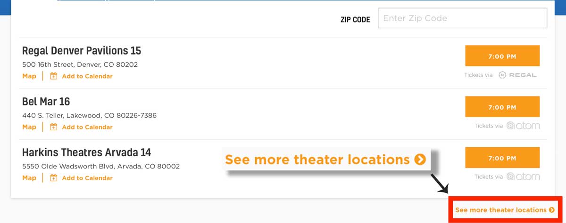Add Bel Mar 16 showing to calendar
The width and height of the screenshot is (566, 223).
coord(87,127)
